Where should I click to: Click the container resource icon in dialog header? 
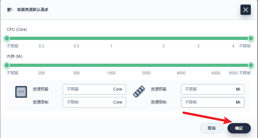(x=10, y=9)
